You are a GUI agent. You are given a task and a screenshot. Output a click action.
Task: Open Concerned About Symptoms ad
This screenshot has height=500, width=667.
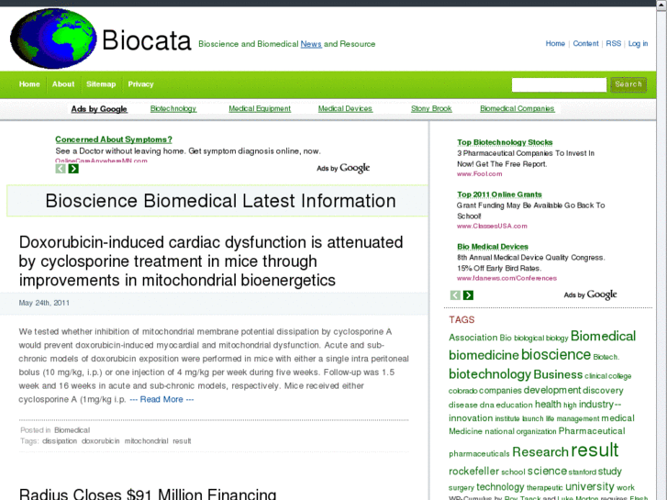(114, 139)
